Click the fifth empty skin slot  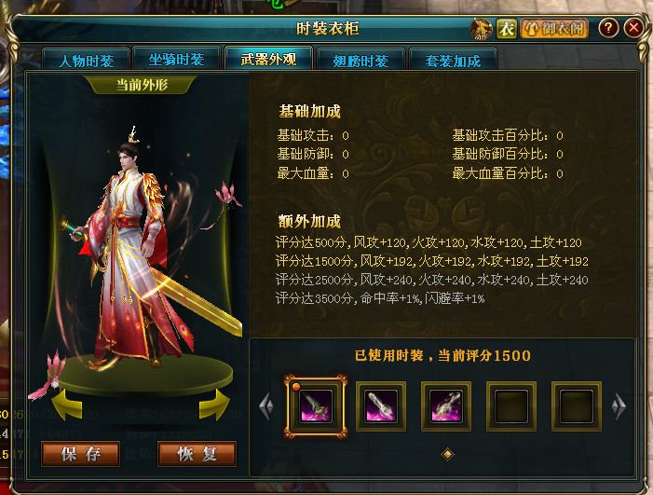click(577, 406)
